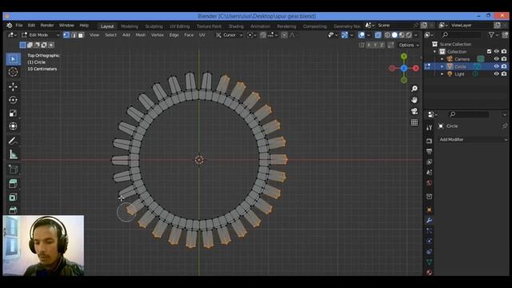Viewport: 512px width, 288px height.
Task: Expand the Light item in outliner
Action: (442, 74)
